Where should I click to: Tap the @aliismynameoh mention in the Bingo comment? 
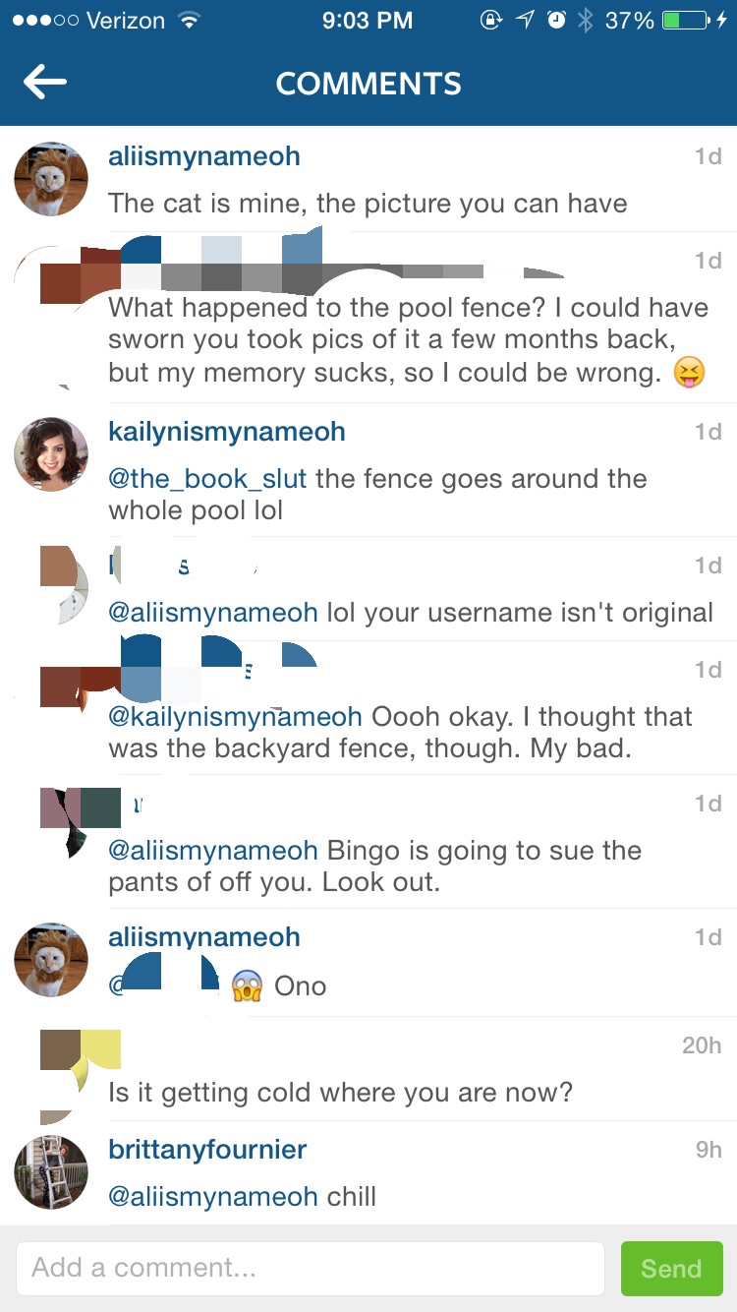[x=213, y=851]
